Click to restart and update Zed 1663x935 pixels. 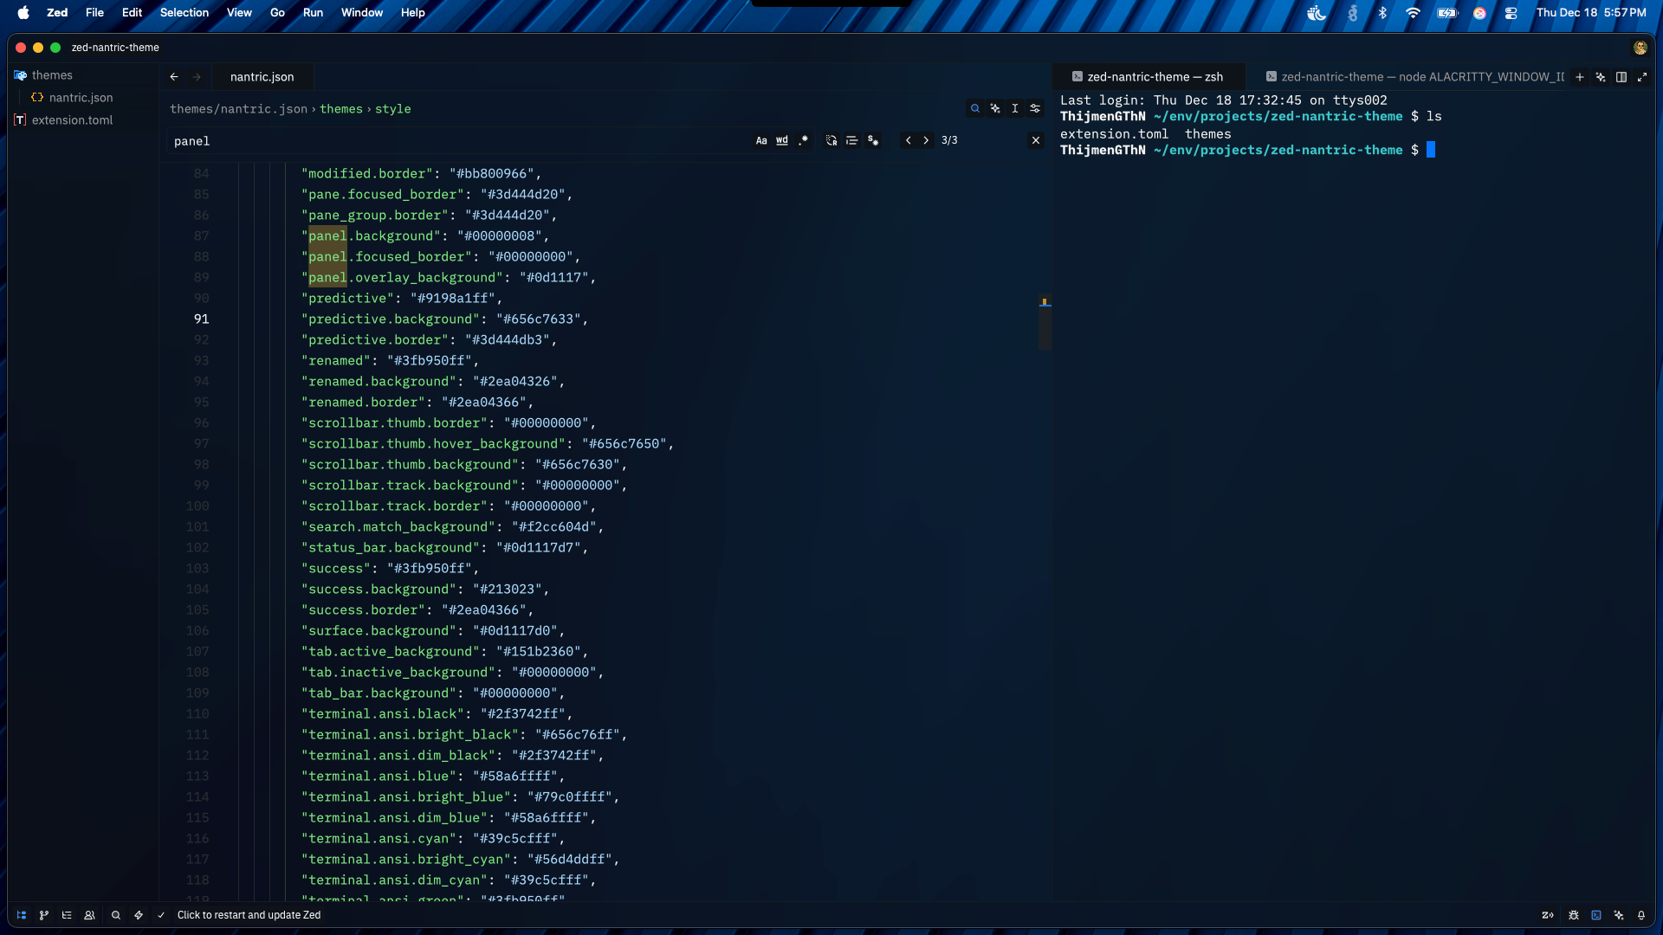click(249, 915)
